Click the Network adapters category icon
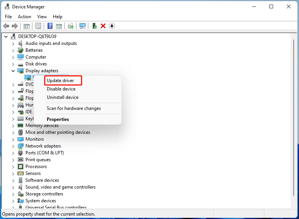Image resolution: width=299 pixels, height=219 pixels. pos(21,146)
